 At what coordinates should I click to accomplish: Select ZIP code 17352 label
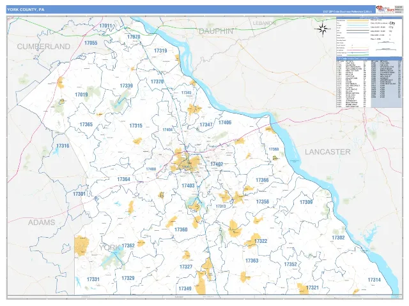pyautogui.click(x=291, y=264)
